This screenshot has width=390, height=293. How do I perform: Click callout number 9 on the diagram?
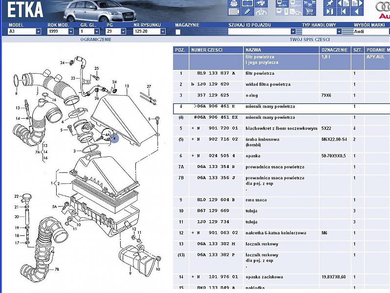point(130,273)
